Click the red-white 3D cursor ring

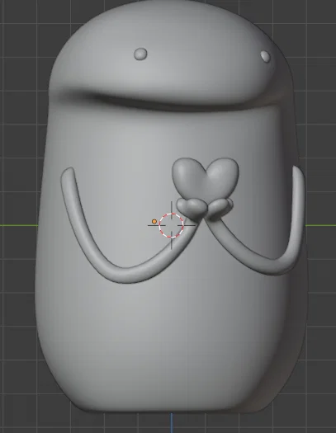pyautogui.click(x=172, y=225)
